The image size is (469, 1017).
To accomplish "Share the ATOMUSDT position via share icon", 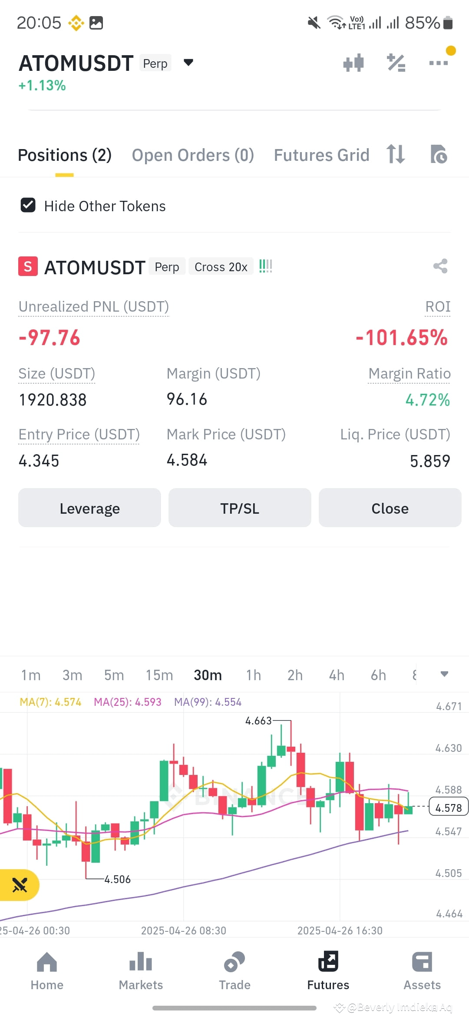I will click(x=440, y=266).
